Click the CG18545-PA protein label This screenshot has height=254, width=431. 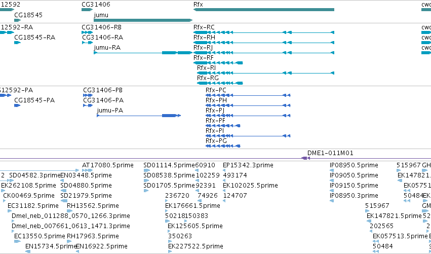[34, 100]
